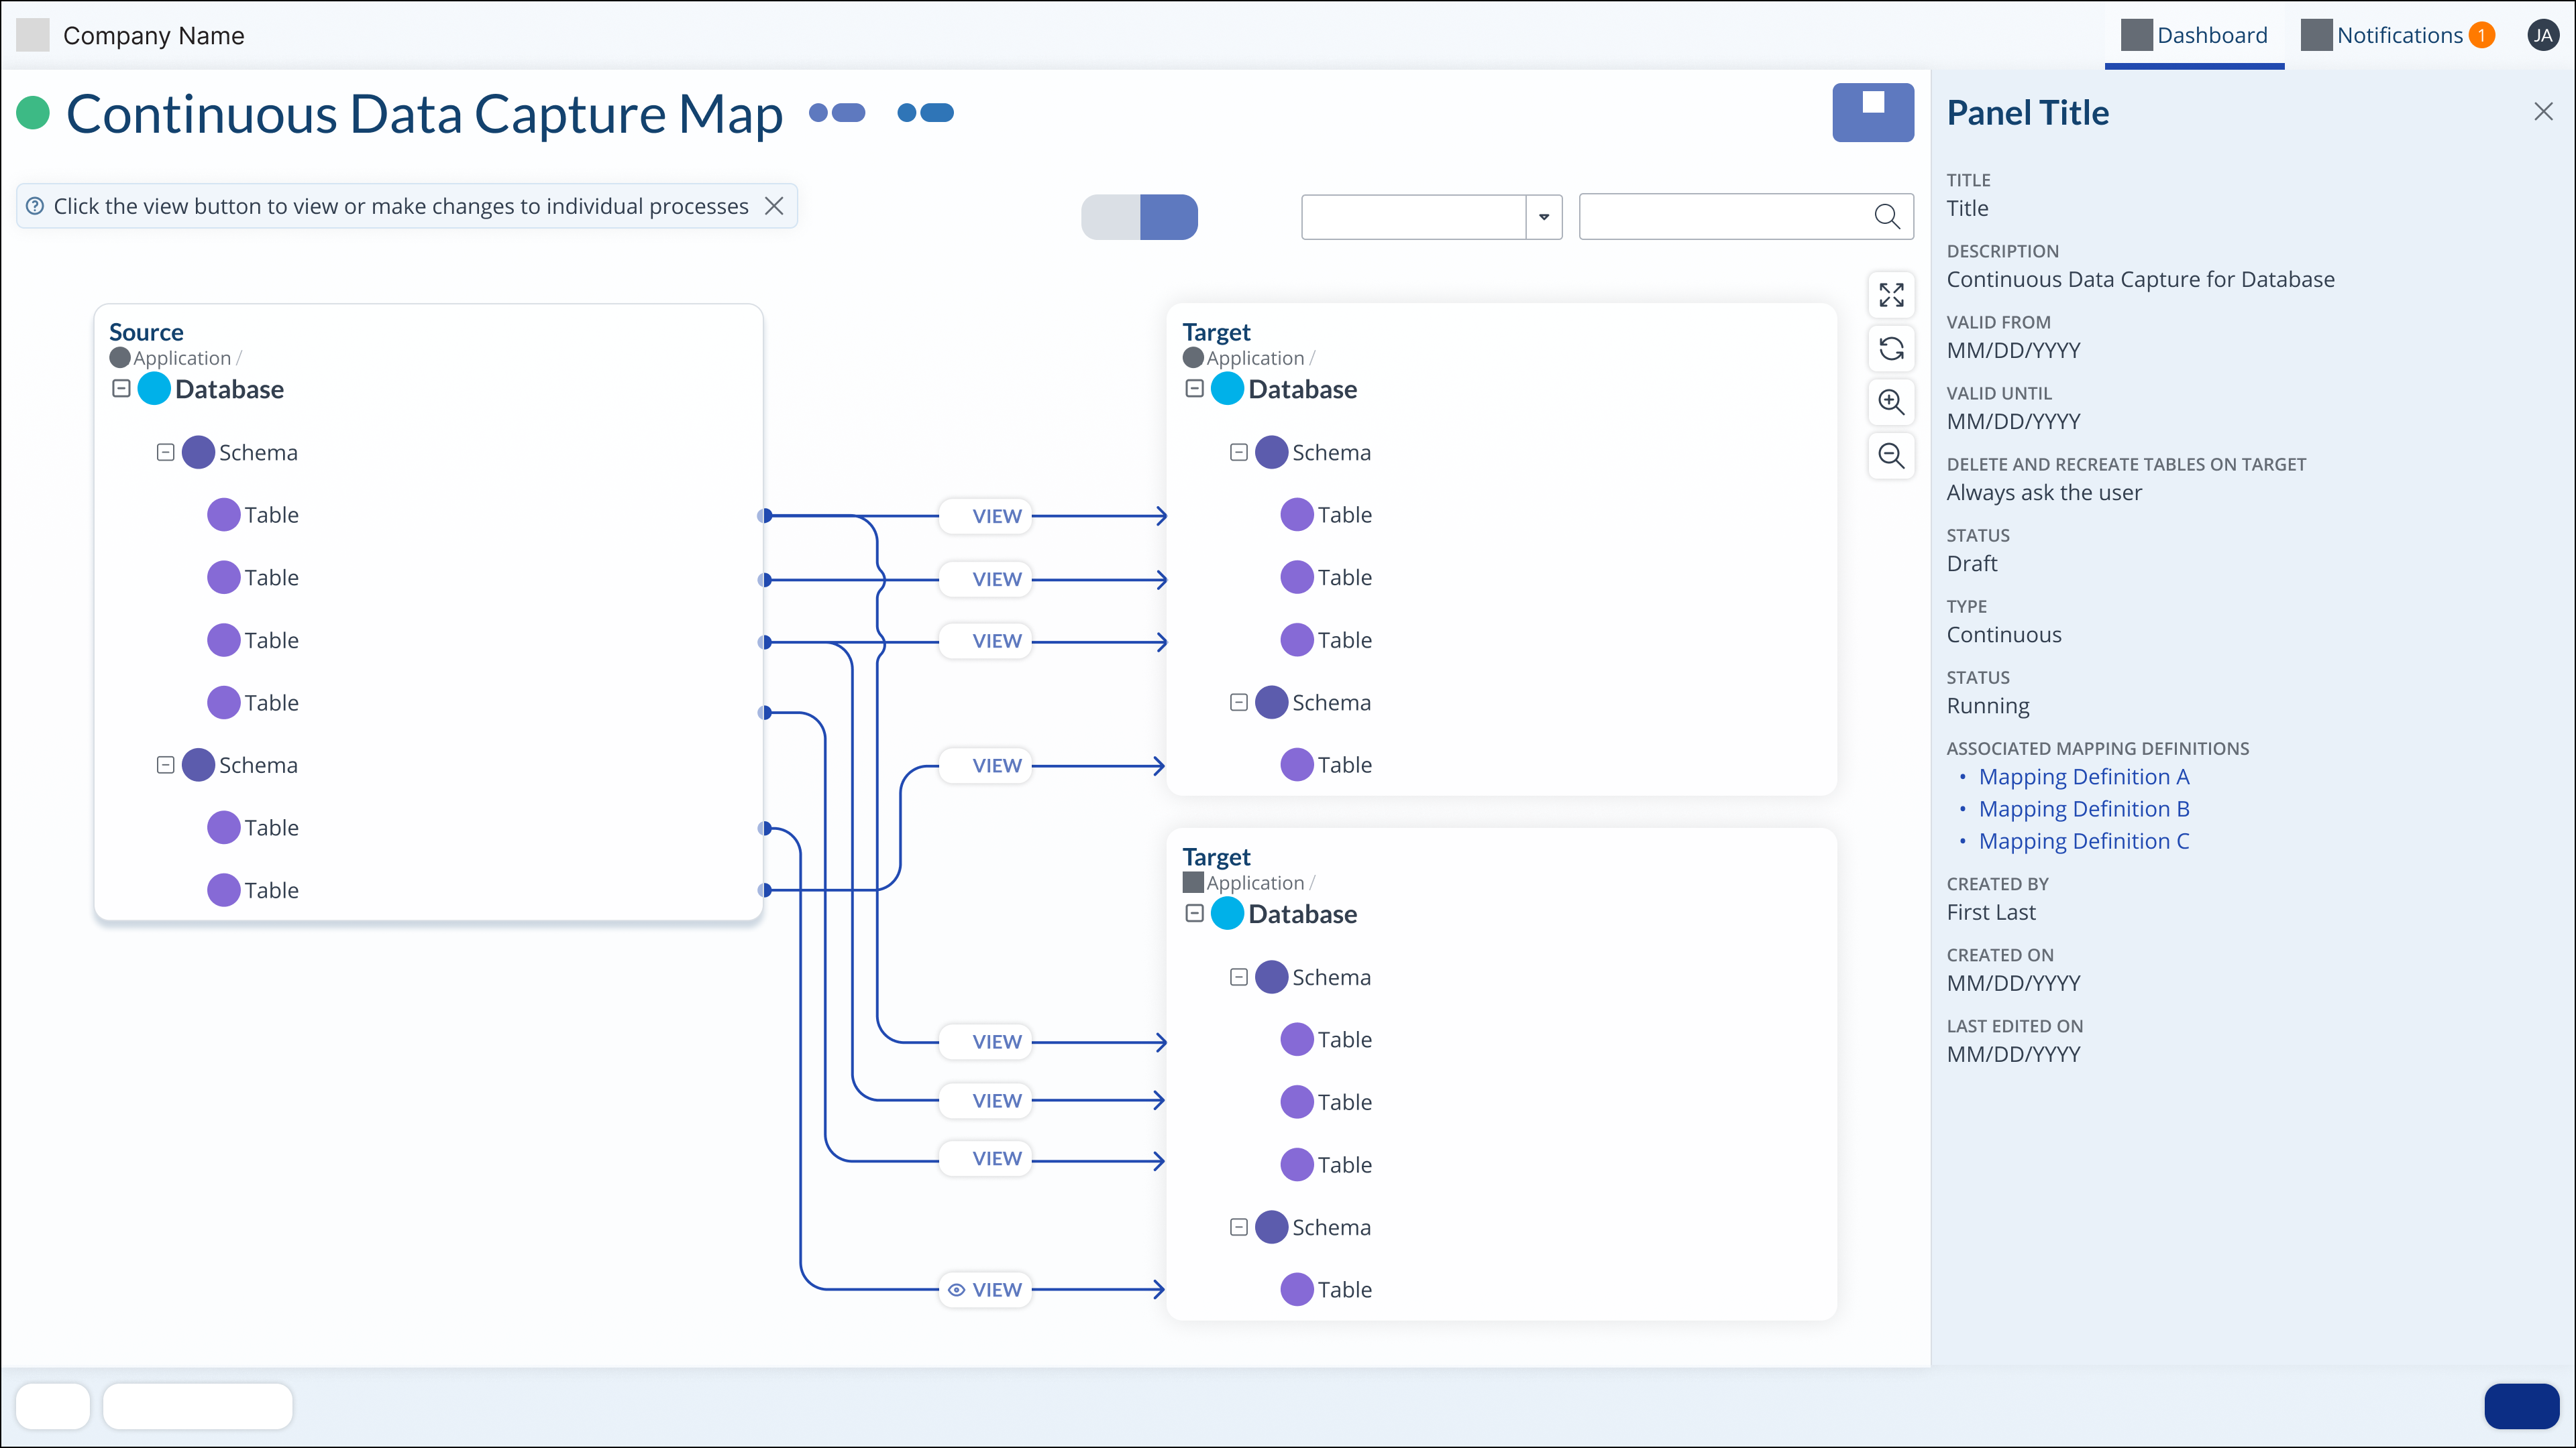The width and height of the screenshot is (2576, 1448).
Task: Flip the view toggle switch above the map
Action: click(x=1139, y=216)
